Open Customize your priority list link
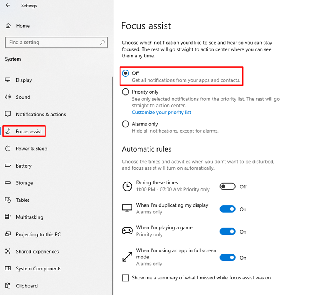325x295 pixels. point(161,112)
